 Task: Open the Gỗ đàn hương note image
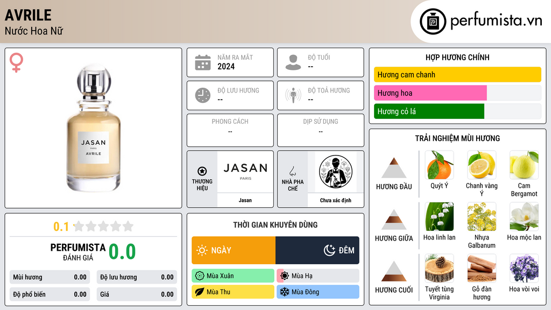tap(482, 268)
